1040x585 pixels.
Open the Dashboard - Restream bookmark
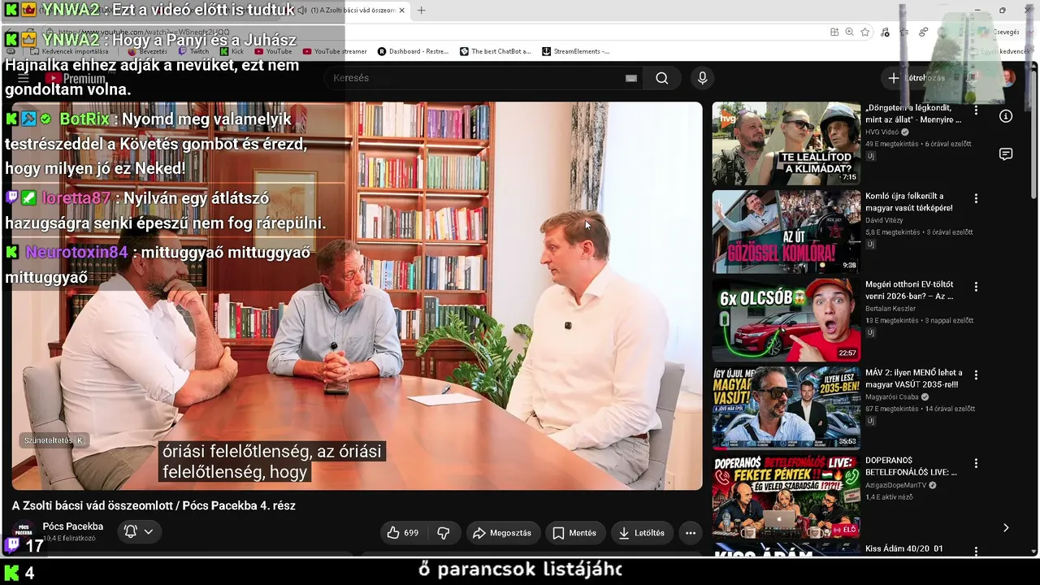pos(413,51)
